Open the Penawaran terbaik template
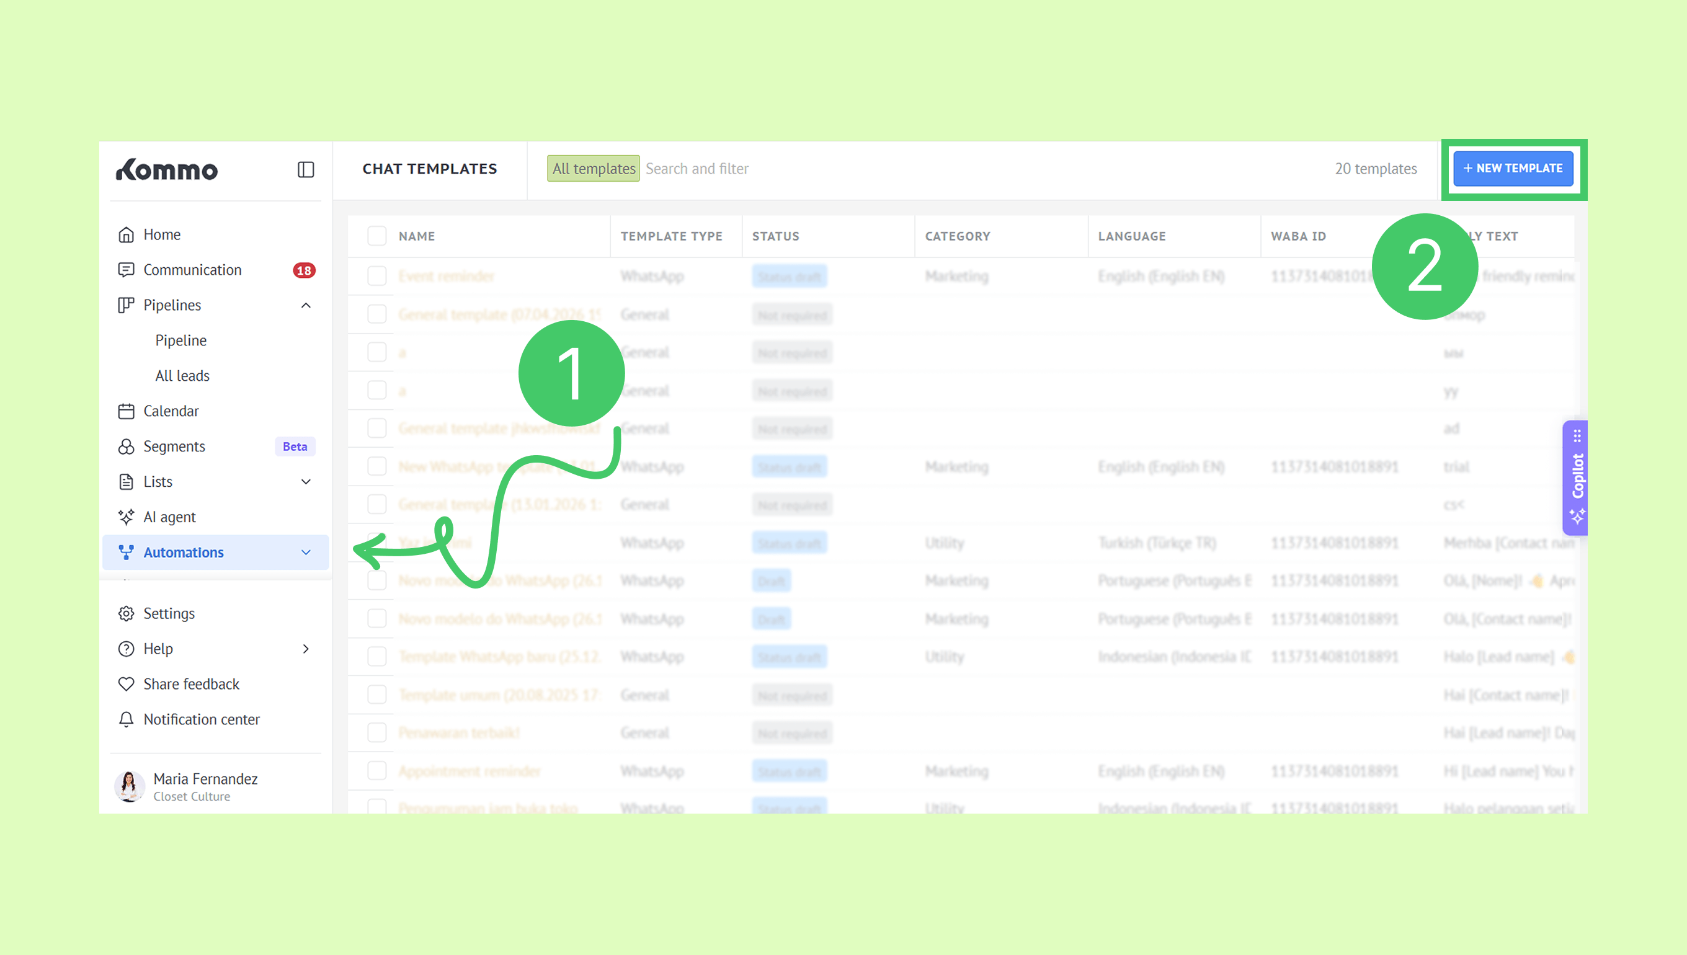The width and height of the screenshot is (1687, 955). click(459, 732)
